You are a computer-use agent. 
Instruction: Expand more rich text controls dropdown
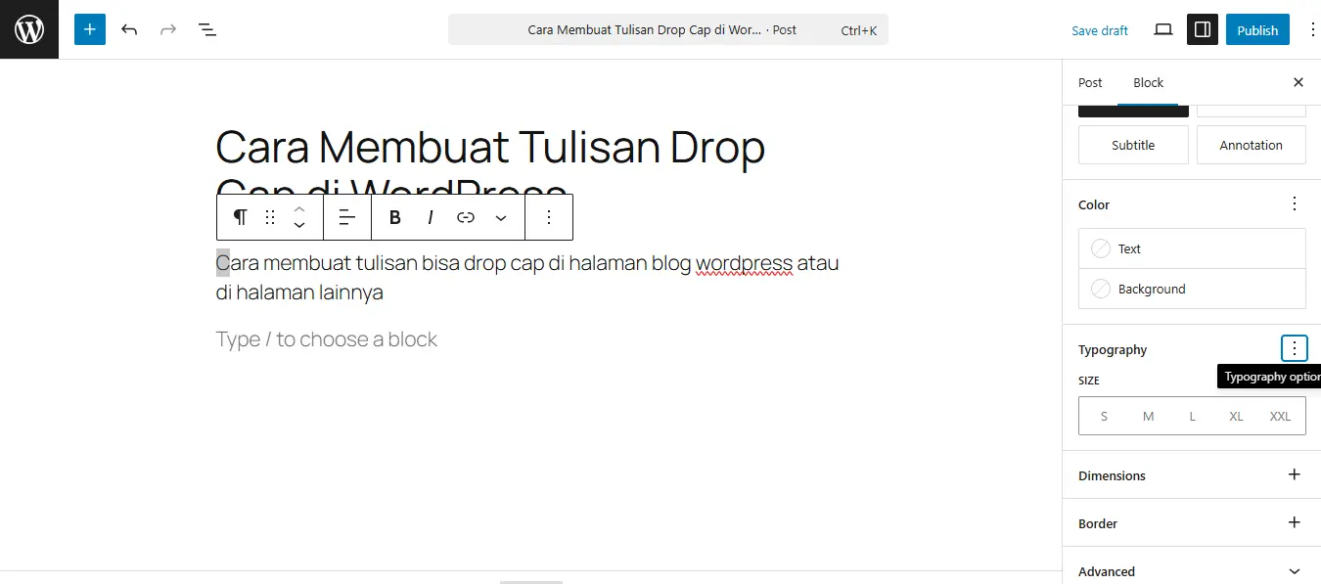pos(501,217)
